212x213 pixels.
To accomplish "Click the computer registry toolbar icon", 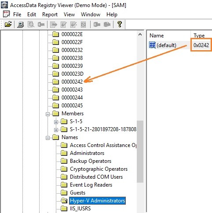I will point(21,24).
